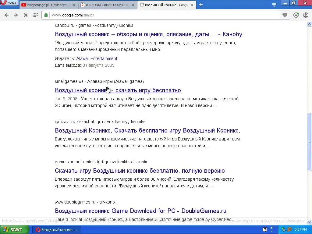Open gameszon.net Скачать игру полную версию result
The image size is (312, 234).
pos(140,171)
